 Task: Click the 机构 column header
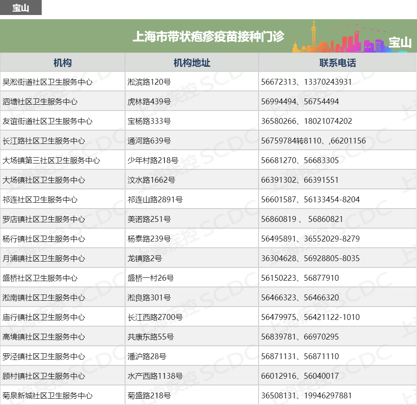coord(63,63)
